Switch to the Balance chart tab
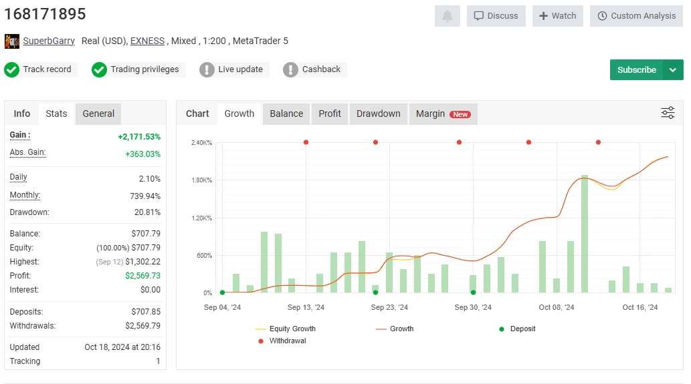This screenshot has height=384, width=691. (x=286, y=114)
